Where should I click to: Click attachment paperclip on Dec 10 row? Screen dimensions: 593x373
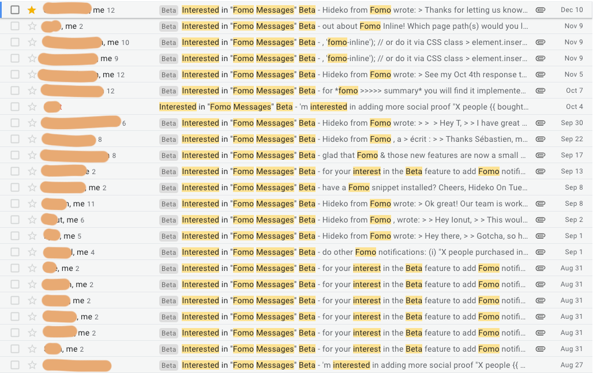point(541,10)
